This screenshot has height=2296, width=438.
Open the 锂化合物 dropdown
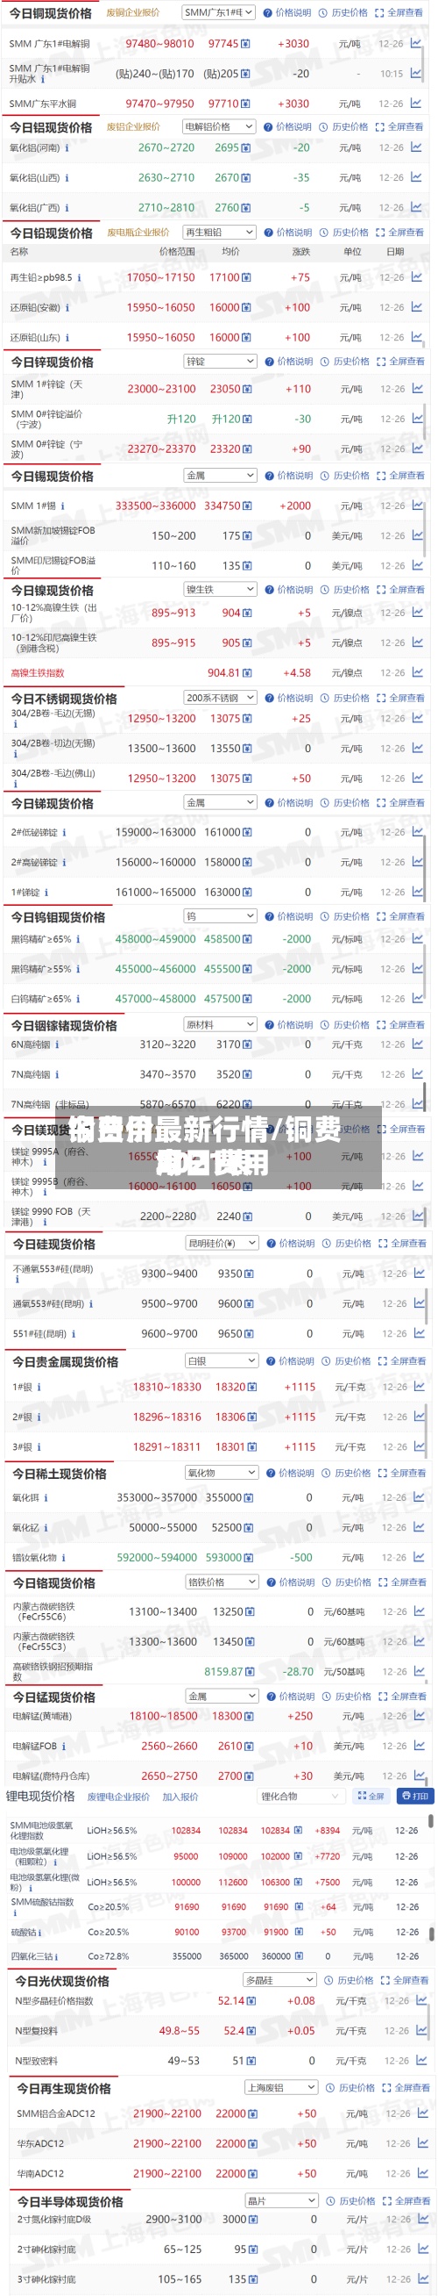(300, 1796)
